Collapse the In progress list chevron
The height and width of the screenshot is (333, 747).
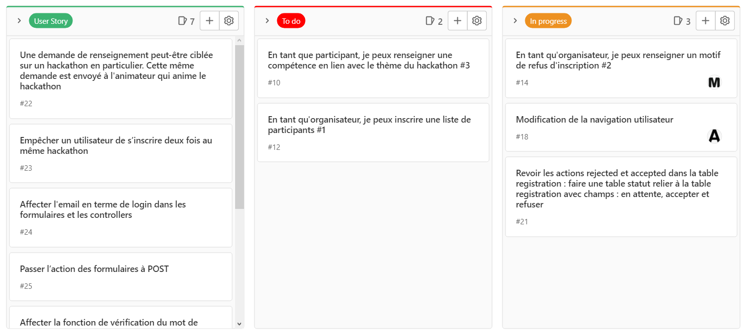coord(515,21)
